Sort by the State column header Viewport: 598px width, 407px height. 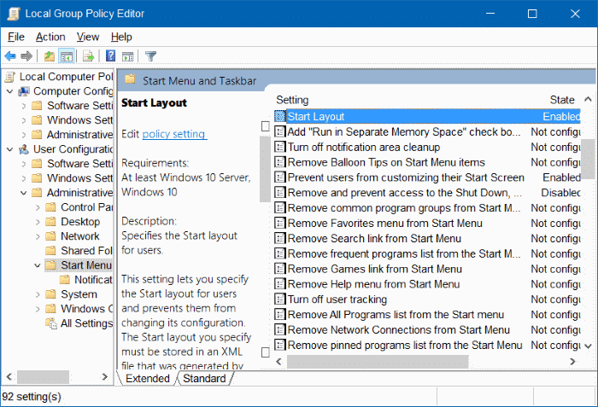point(562,100)
